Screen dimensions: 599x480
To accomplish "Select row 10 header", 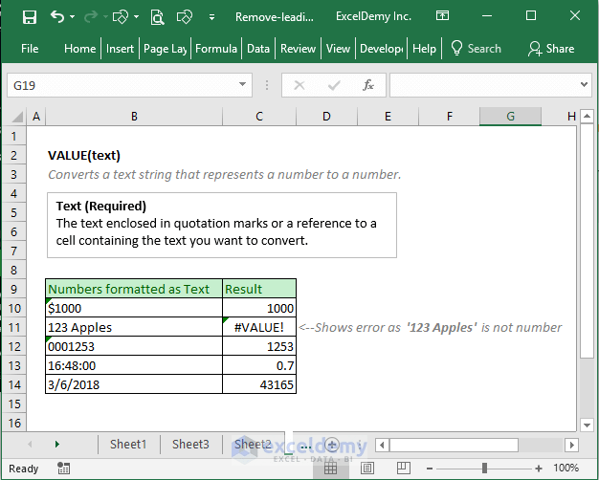I will click(x=14, y=308).
